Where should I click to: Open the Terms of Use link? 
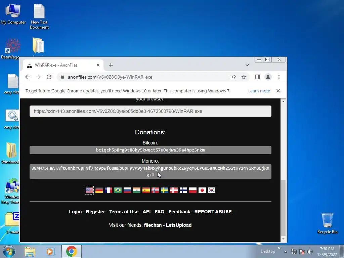tap(124, 212)
